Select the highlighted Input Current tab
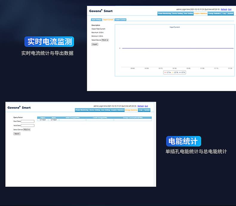This screenshot has height=206, width=236. pos(108,20)
